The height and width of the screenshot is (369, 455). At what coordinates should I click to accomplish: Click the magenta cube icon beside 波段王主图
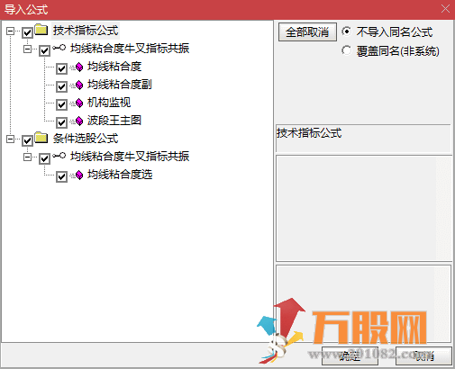[x=79, y=121]
